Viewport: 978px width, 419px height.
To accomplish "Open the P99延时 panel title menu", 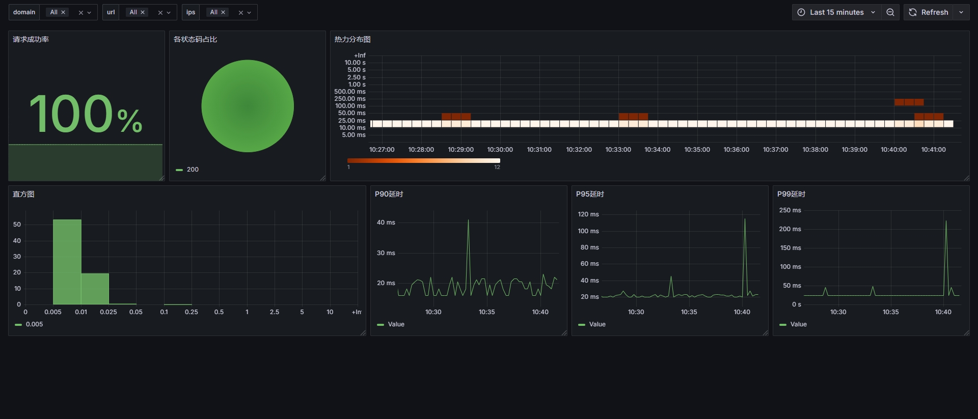I will point(791,194).
